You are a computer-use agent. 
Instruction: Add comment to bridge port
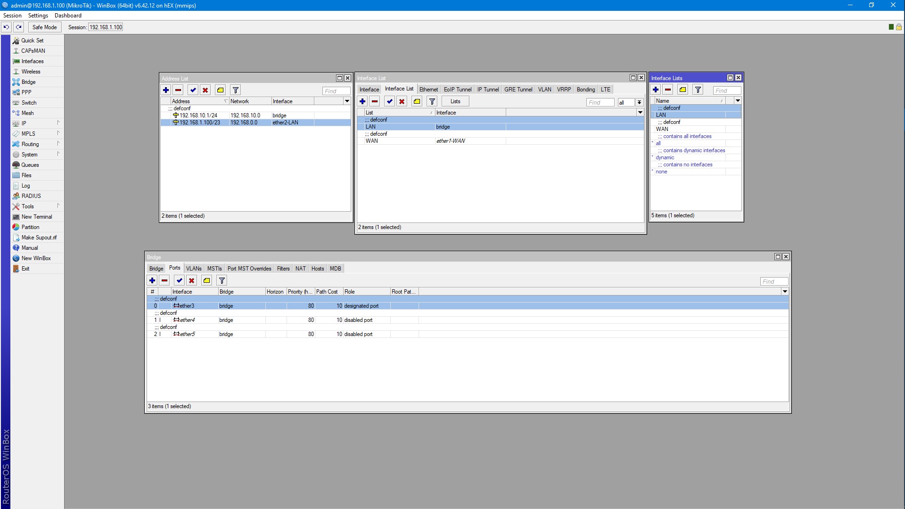(207, 280)
